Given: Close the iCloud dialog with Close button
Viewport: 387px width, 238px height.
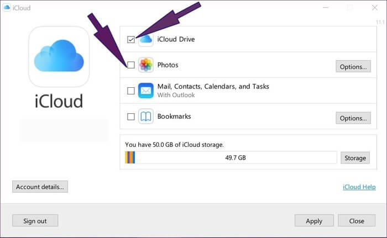Looking at the screenshot, I should (x=357, y=221).
